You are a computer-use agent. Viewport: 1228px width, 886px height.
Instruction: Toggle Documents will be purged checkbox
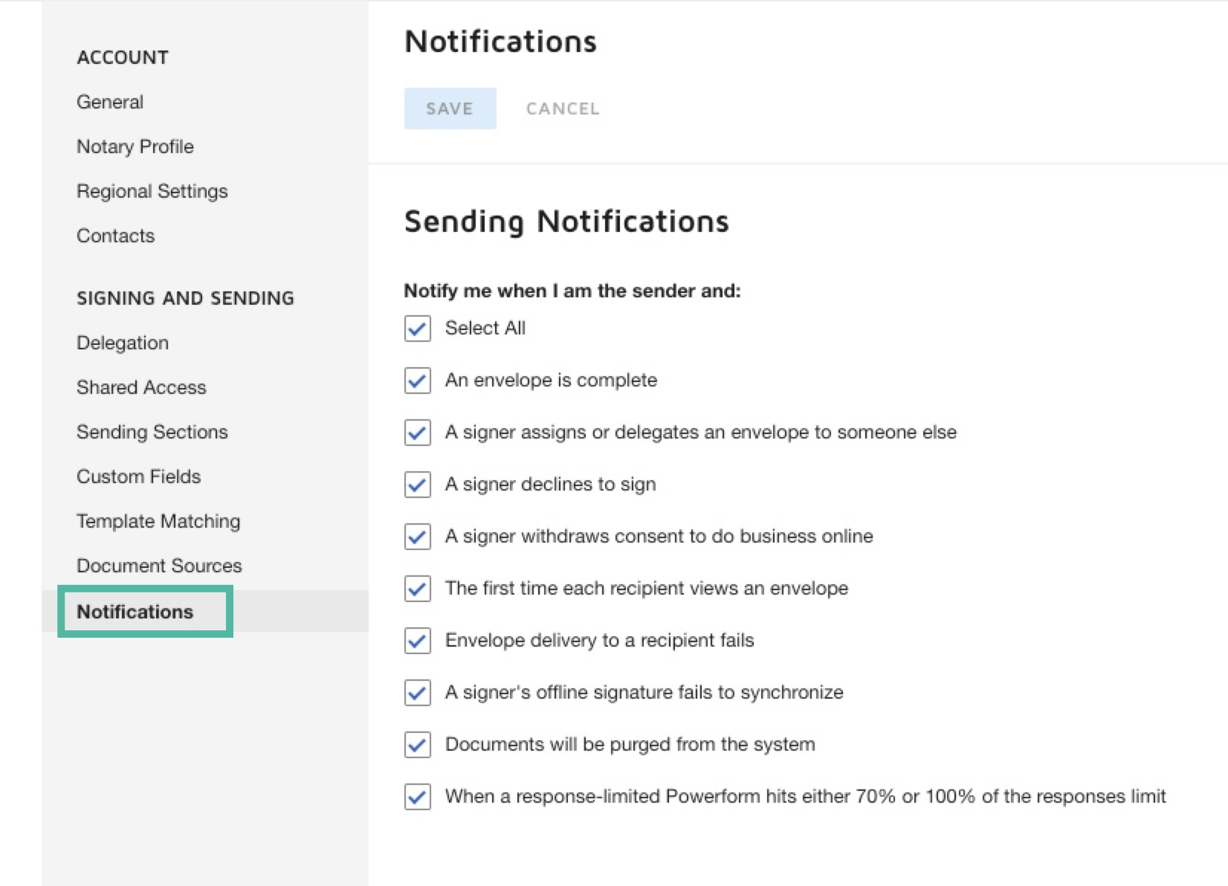418,745
